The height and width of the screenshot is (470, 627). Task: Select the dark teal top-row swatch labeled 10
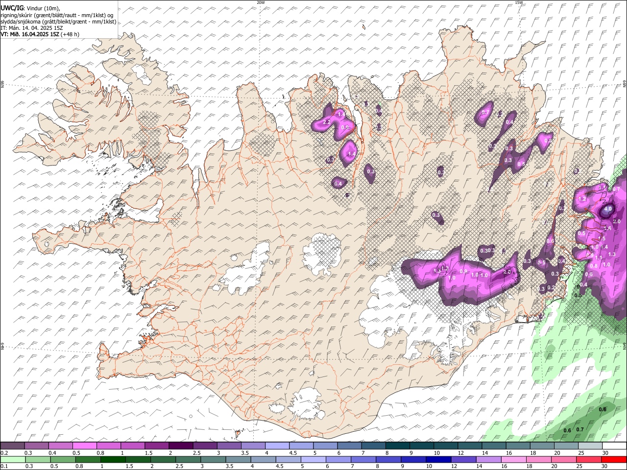click(446, 446)
